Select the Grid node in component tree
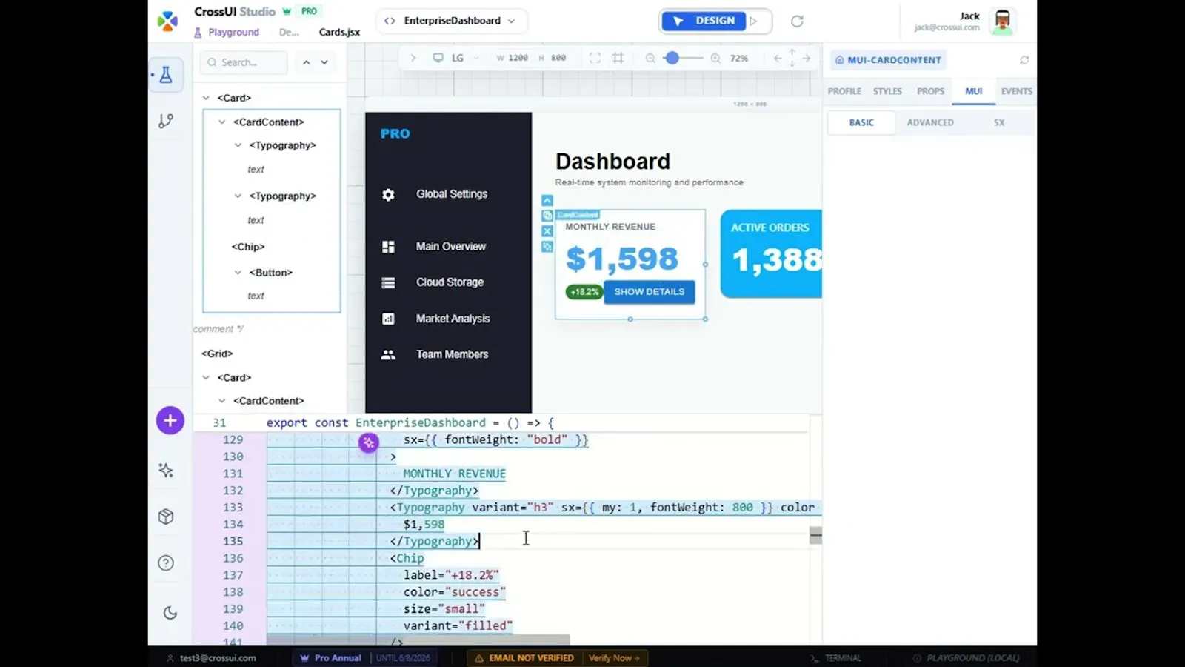This screenshot has width=1185, height=667. click(x=217, y=354)
